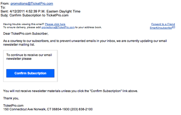Click the 'To ensure delivery' text
This screenshot has height=115, width=181.
click(x=22, y=27)
